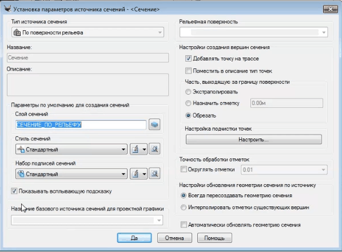
Task: Uncheck Добавлять точку на трассе
Action: coord(188,59)
